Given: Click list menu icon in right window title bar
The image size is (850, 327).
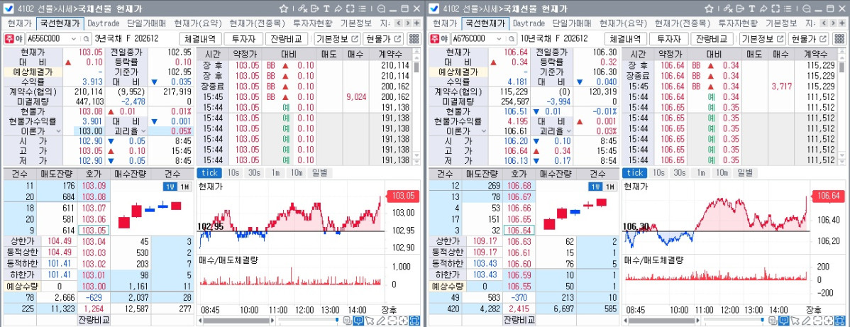Looking at the screenshot, I should [787, 9].
